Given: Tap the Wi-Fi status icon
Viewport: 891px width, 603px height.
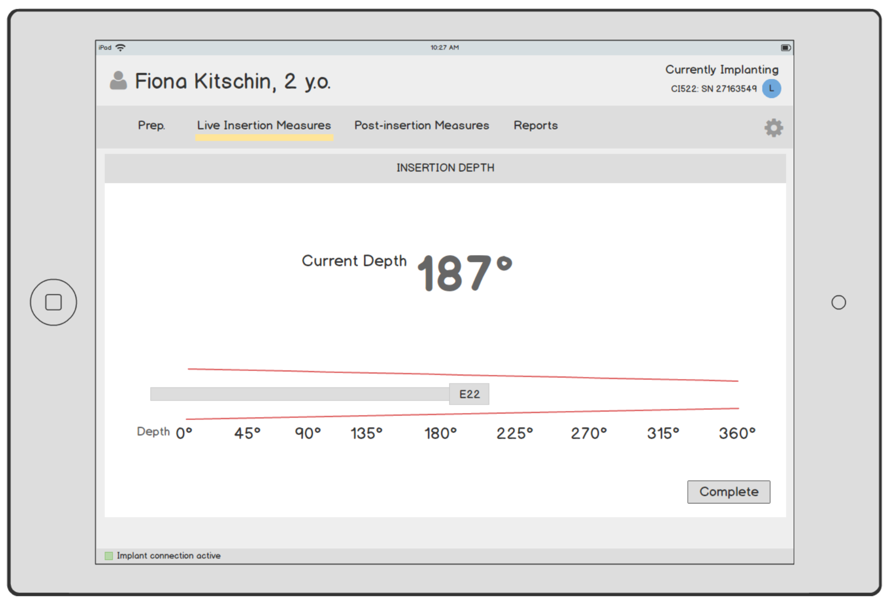Looking at the screenshot, I should [121, 47].
